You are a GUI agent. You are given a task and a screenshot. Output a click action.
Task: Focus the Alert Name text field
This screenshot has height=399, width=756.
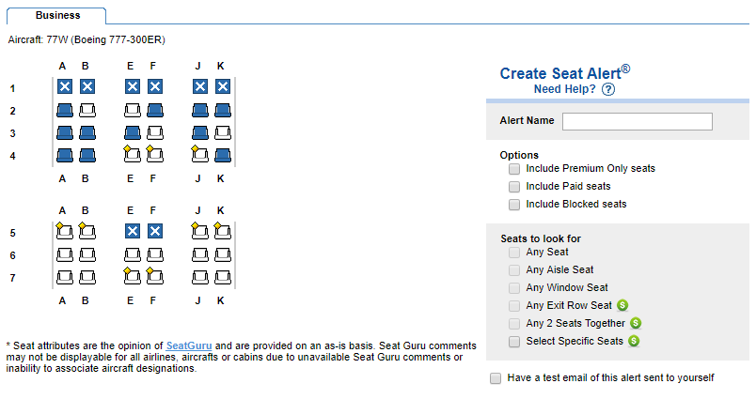tap(637, 121)
